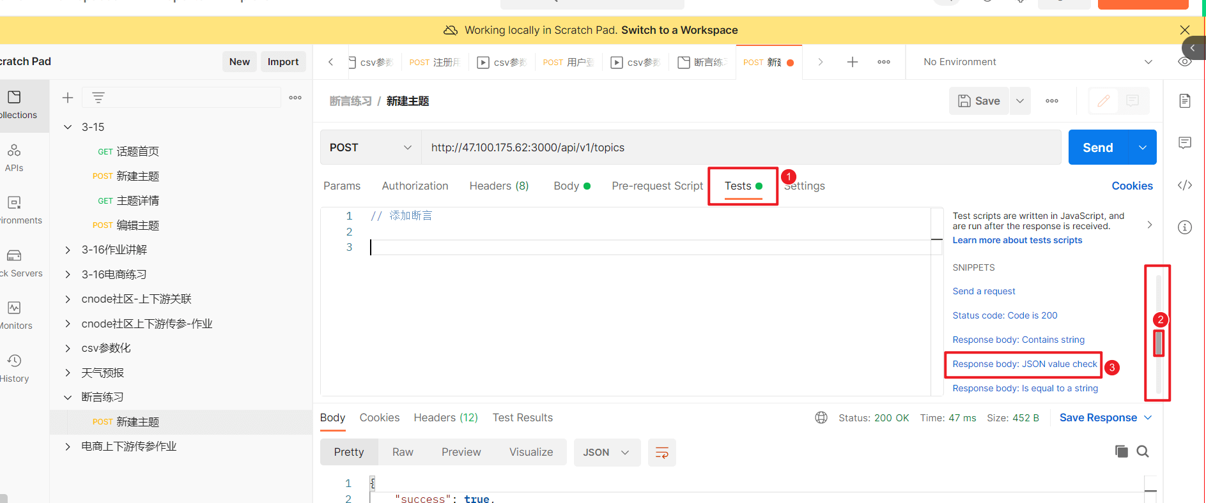Click the New button
Viewport: 1206px width, 503px height.
coord(240,62)
